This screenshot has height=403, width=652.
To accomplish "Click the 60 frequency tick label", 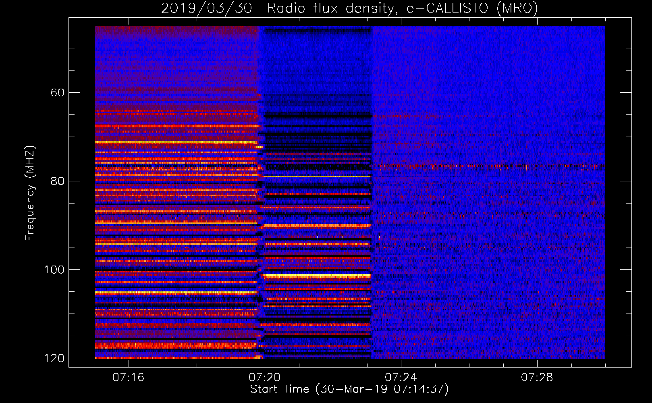I will click(57, 93).
